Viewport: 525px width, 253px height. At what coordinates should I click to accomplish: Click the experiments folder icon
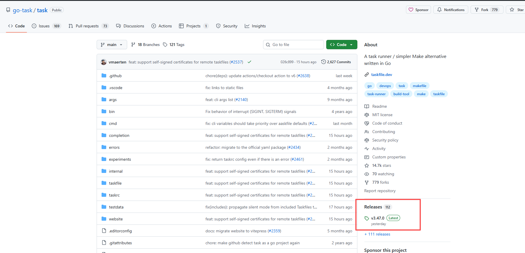click(104, 159)
